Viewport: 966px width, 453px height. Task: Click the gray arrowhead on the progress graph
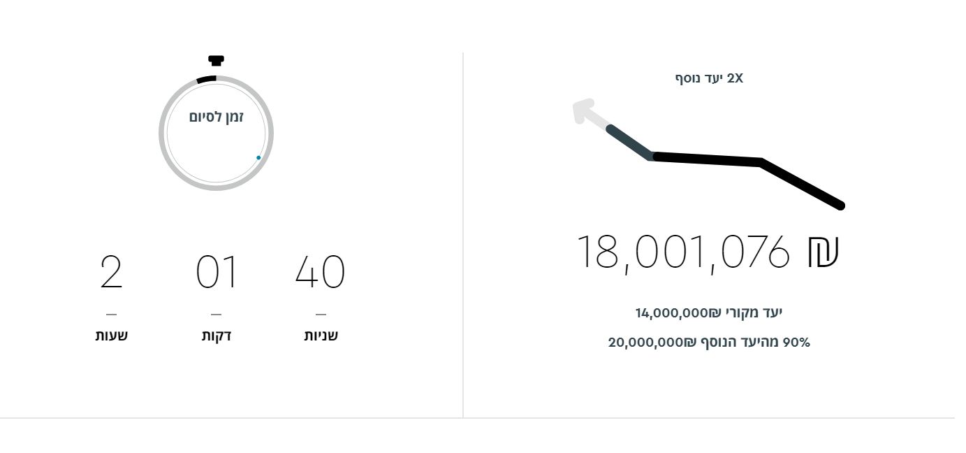pos(583,111)
